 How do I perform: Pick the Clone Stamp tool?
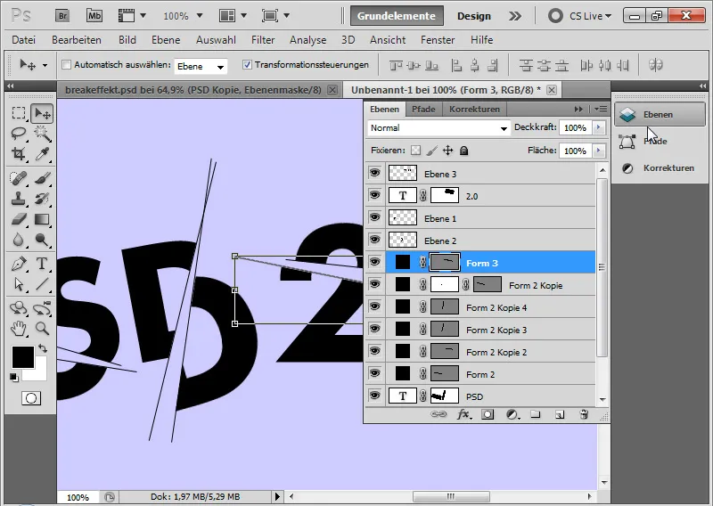(19, 199)
